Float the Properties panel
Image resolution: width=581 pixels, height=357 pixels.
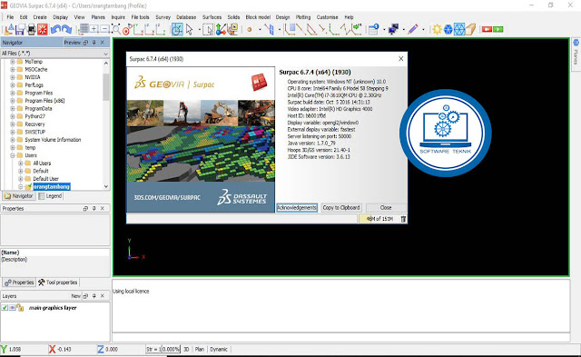(85, 209)
